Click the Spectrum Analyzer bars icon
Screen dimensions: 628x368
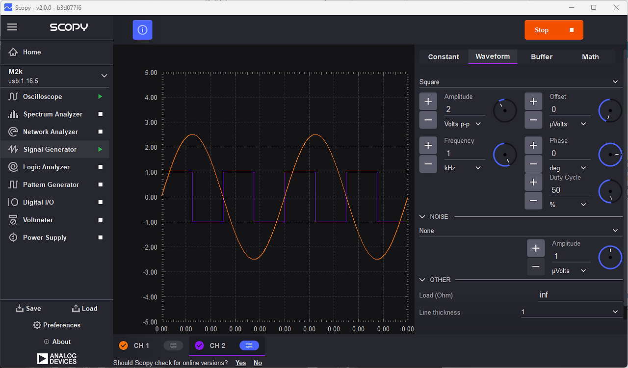(x=13, y=114)
